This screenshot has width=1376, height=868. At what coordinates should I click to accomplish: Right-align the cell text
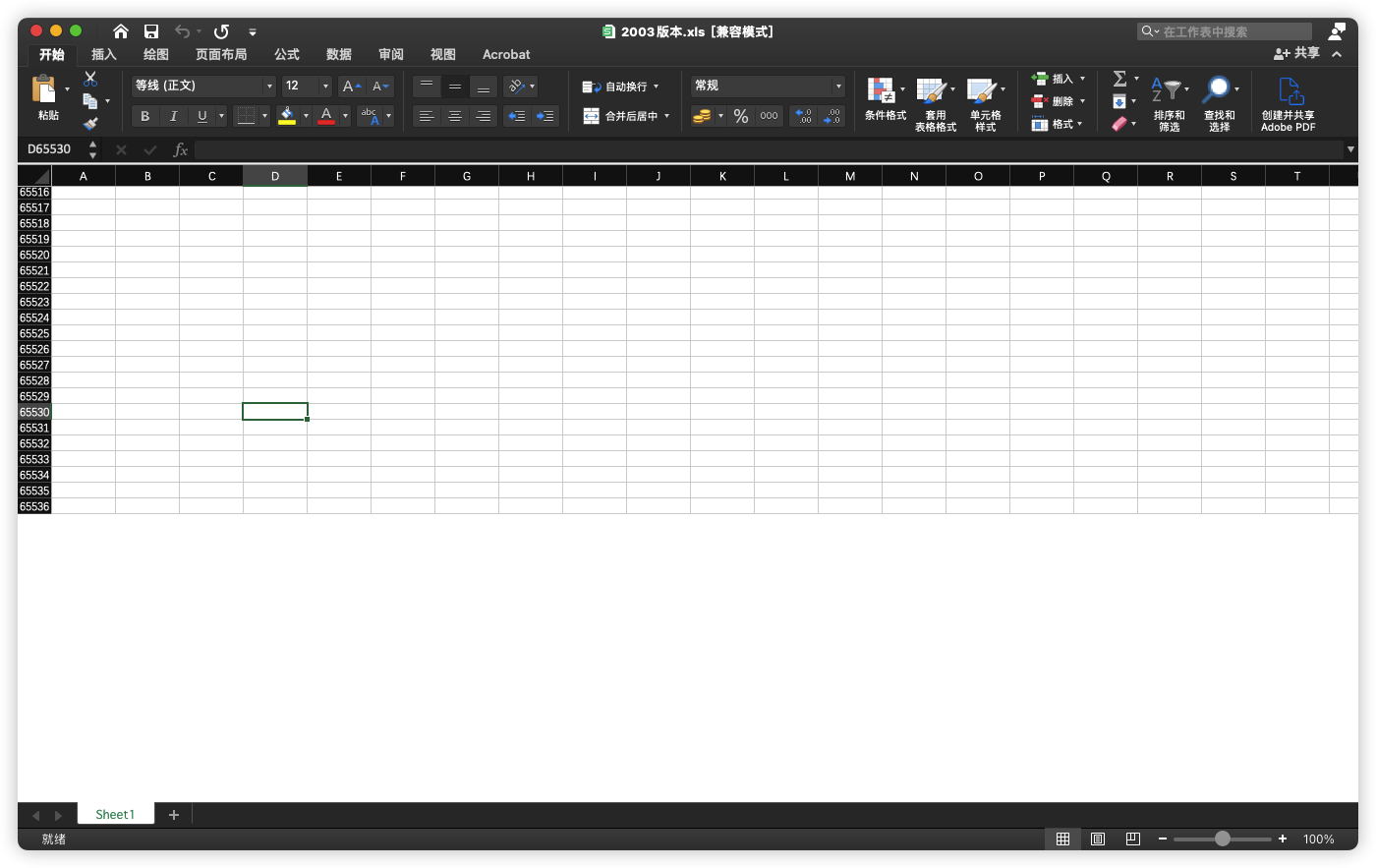point(484,116)
